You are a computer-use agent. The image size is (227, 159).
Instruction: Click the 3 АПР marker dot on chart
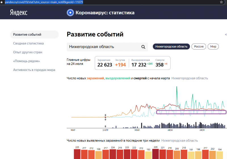(105, 117)
